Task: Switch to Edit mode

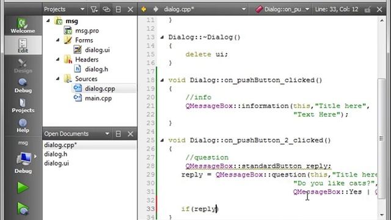Action: tap(23, 45)
